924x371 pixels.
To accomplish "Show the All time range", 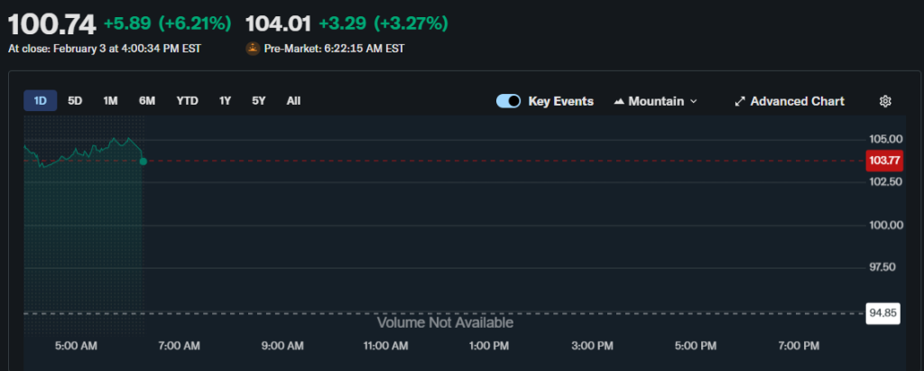I will pyautogui.click(x=293, y=101).
